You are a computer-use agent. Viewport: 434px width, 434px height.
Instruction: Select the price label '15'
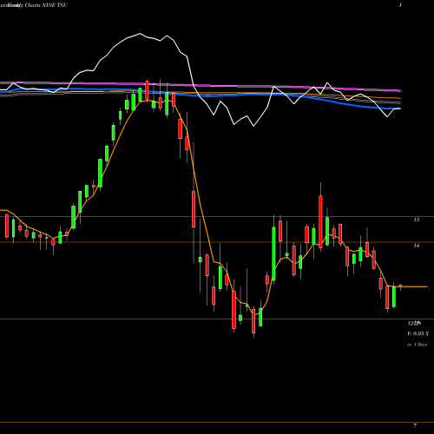416,220
